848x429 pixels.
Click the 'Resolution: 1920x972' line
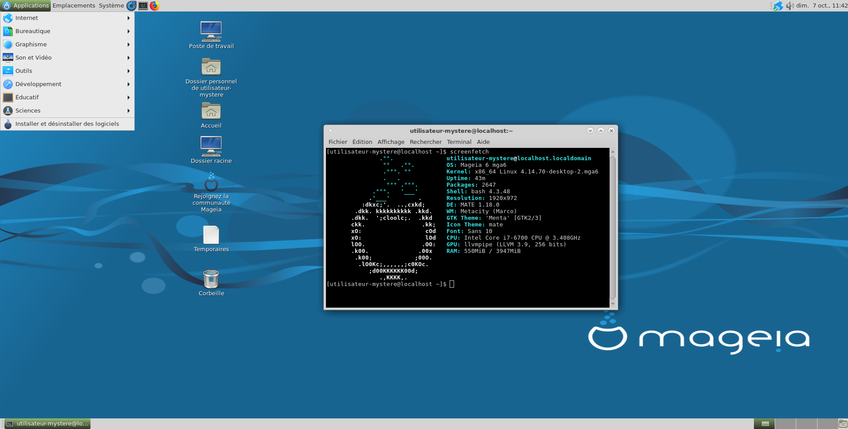pos(482,198)
